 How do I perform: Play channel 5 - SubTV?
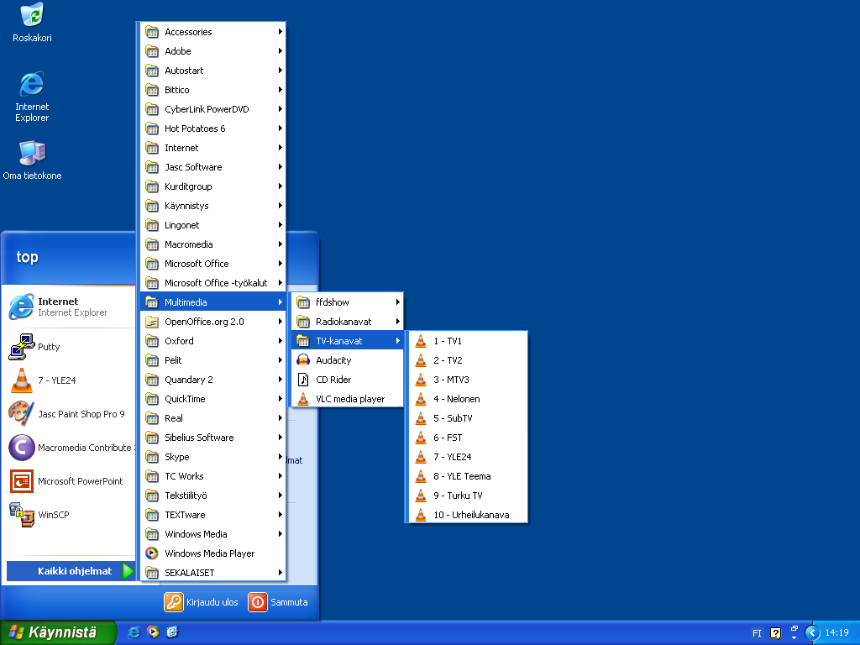[x=468, y=418]
